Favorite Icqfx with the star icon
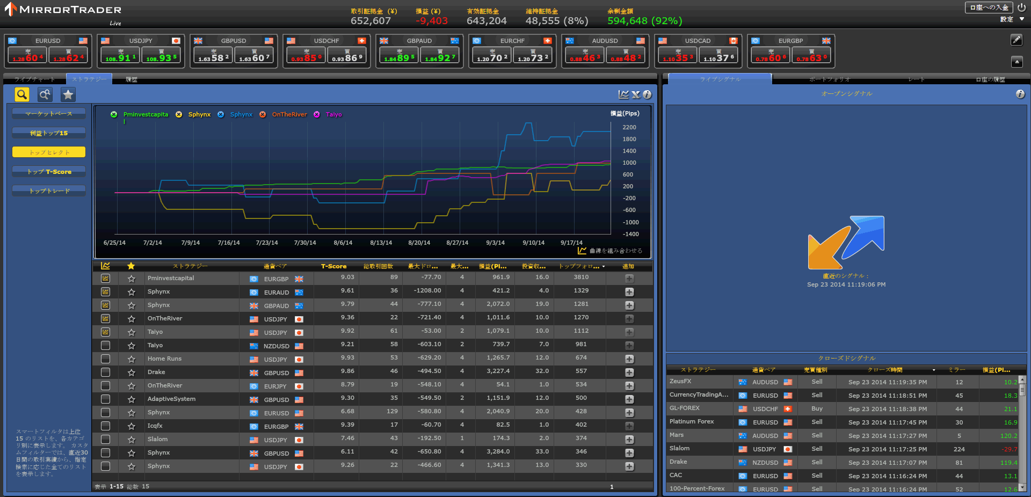Screen dimensions: 1031x497 coord(131,426)
